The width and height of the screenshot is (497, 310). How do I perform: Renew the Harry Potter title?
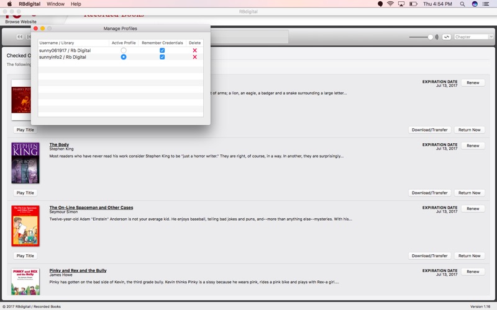[473, 82]
